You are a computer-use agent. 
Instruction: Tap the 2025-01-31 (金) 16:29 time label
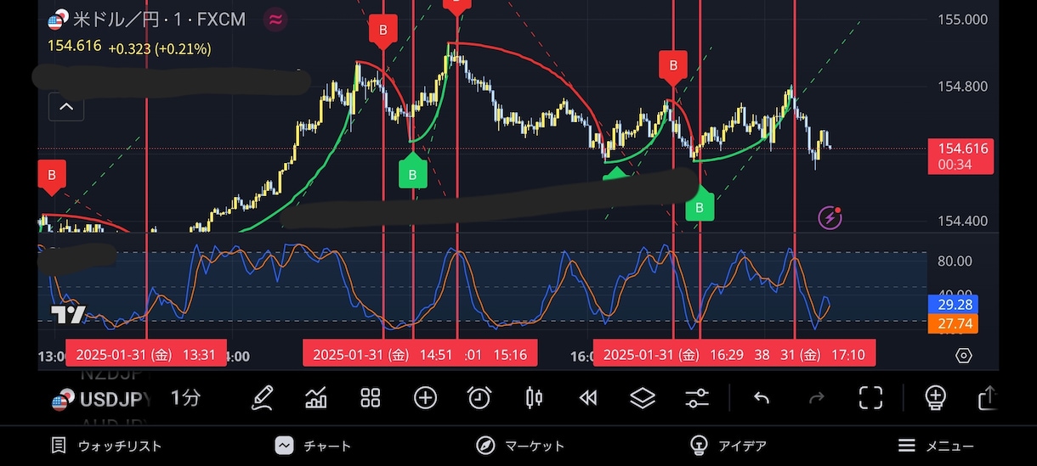tap(673, 355)
